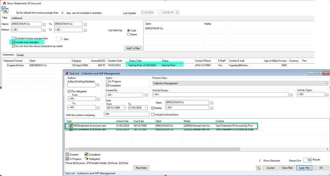Image resolution: width=330 pixels, height=176 pixels.
Task: Toggle Do not show the classic breakdown by matter
Action: point(14,46)
